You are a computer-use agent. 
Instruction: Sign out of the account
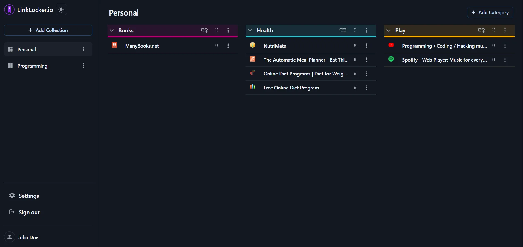(x=29, y=212)
